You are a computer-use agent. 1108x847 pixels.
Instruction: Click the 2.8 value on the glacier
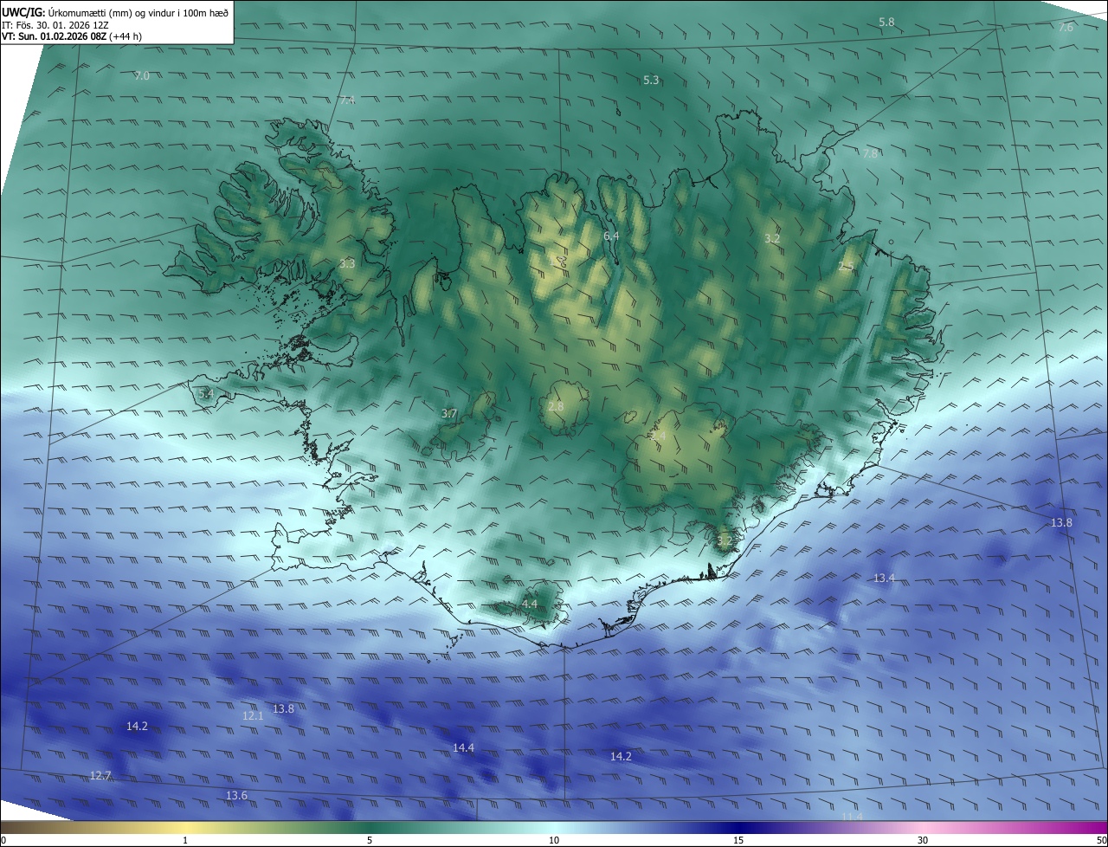coord(556,406)
